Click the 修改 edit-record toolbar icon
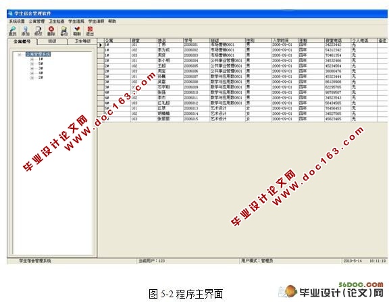Viewport: 389px width, 302px height. click(38, 31)
